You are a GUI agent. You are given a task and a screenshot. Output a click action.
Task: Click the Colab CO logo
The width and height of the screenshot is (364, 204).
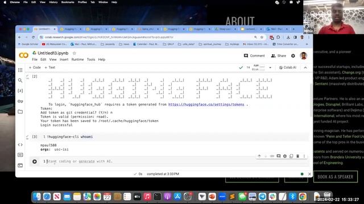pyautogui.click(x=24, y=56)
